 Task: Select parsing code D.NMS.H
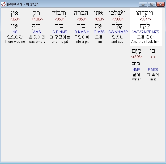(82, 32)
